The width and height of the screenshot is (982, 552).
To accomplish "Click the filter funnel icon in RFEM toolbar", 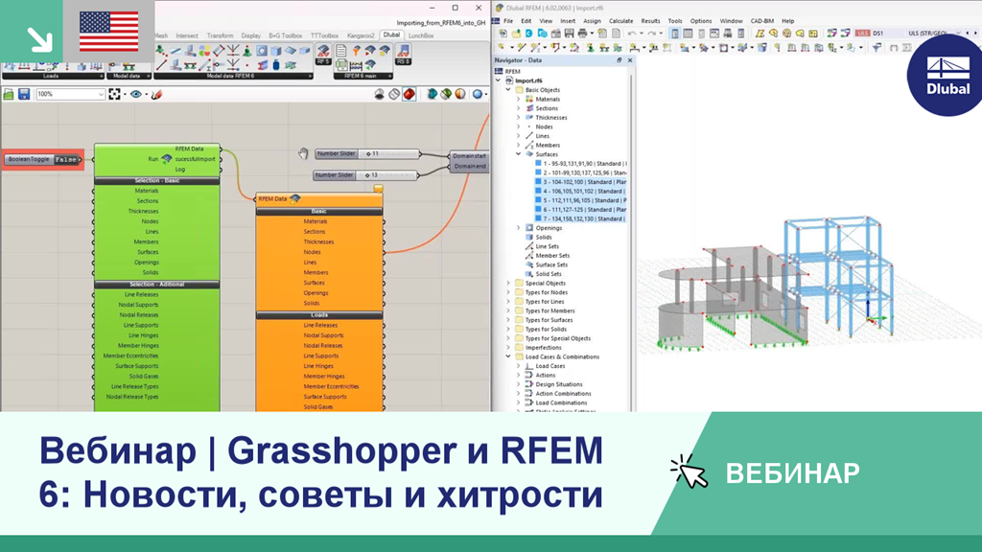I will 877,47.
